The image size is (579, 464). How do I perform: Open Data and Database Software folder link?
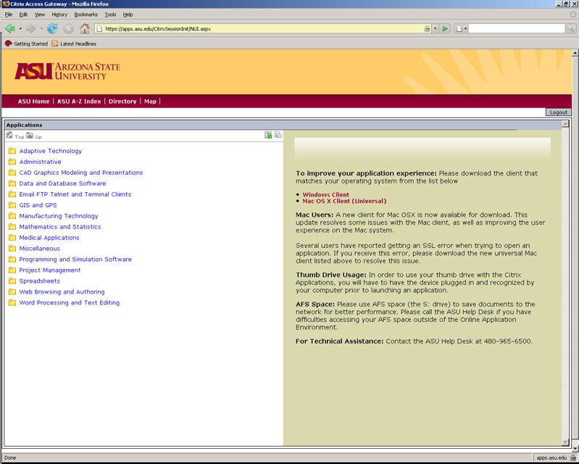[x=62, y=183]
